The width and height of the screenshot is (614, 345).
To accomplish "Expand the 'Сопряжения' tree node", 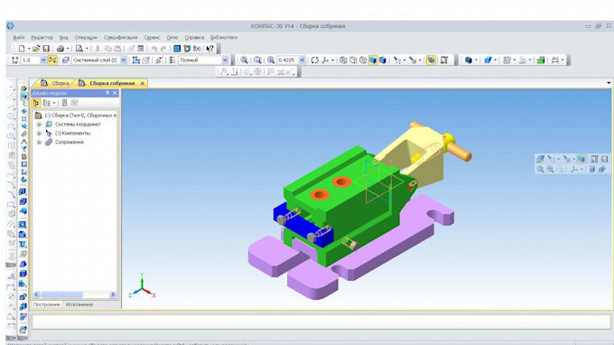I will coord(39,142).
